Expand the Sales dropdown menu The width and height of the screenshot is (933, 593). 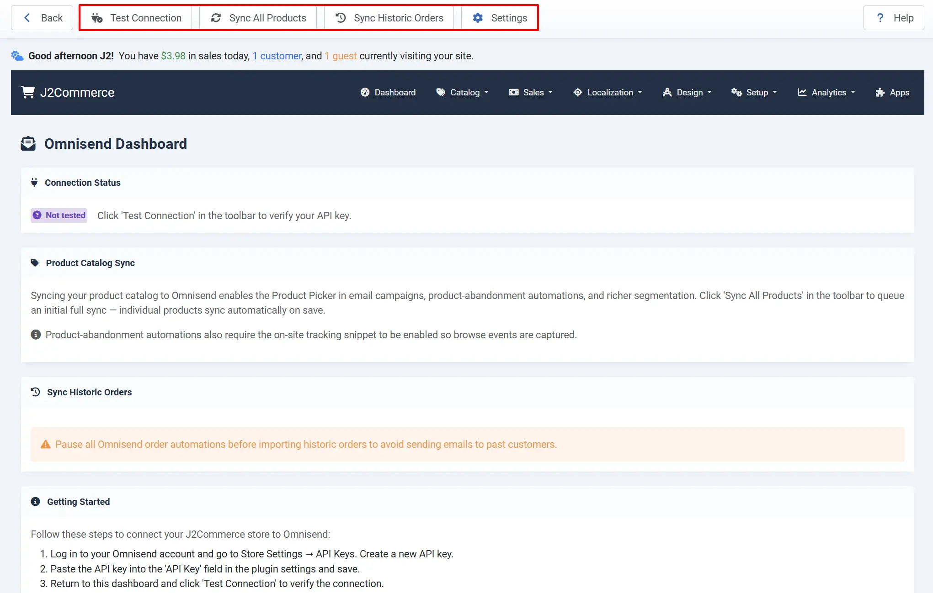coord(531,92)
